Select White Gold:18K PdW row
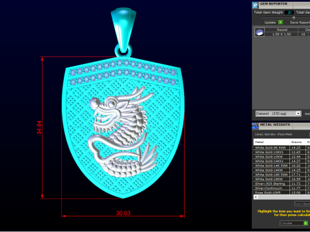Image resolution: width=310 pixels, height=232 pixels. [282, 175]
